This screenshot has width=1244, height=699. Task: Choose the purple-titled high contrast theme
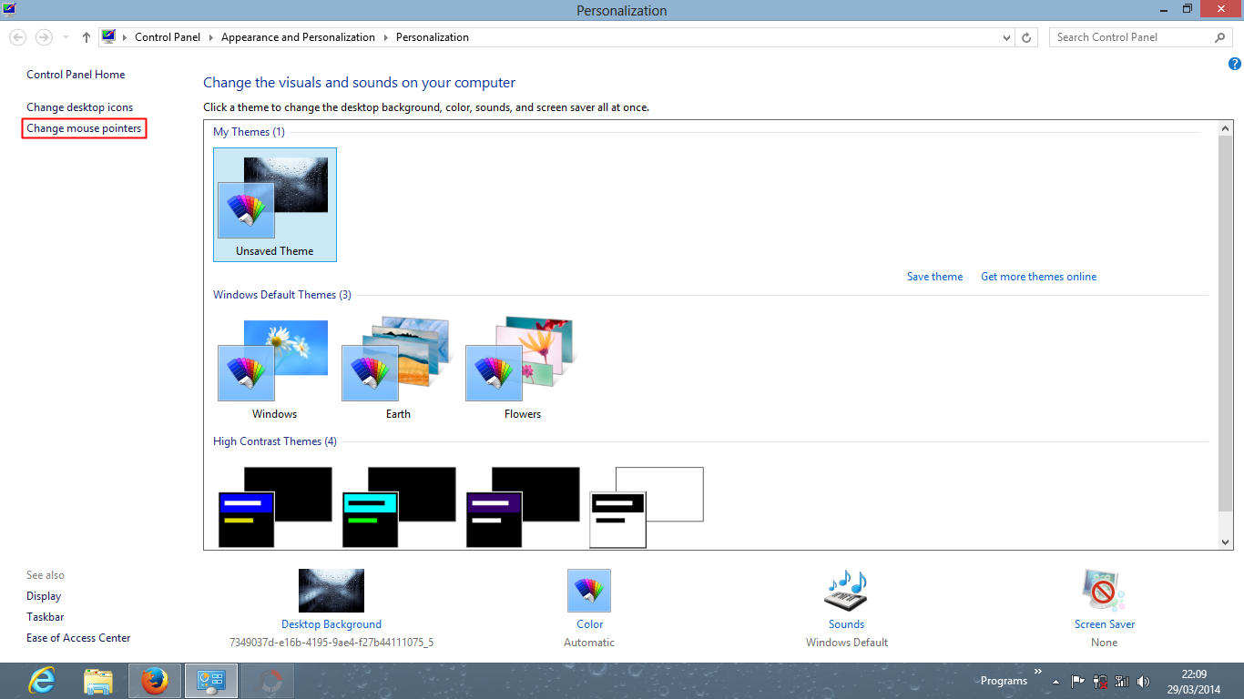point(522,507)
